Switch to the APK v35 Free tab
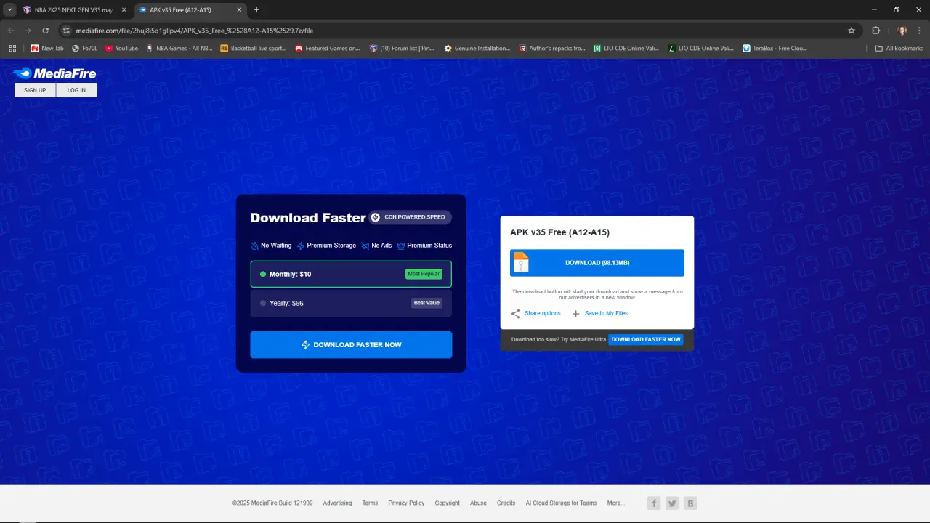The width and height of the screenshot is (930, 523). [189, 10]
